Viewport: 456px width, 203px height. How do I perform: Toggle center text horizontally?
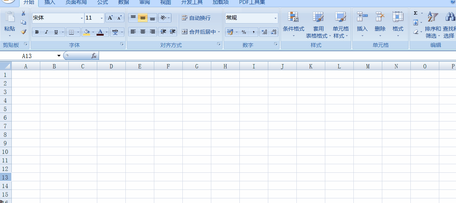[x=143, y=32]
